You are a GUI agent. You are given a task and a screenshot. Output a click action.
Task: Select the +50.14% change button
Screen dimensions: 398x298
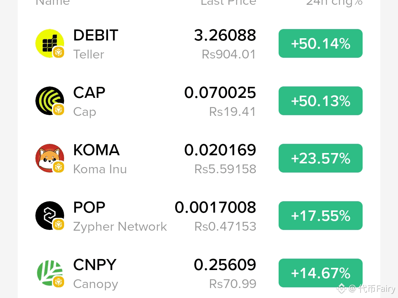[x=320, y=43]
